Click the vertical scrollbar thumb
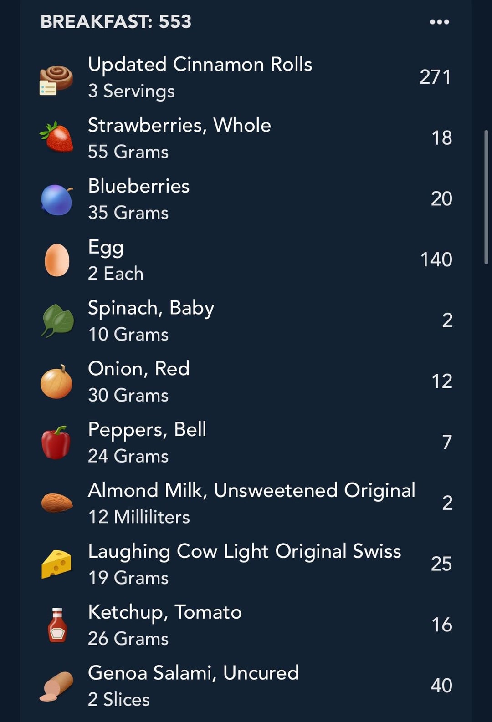Image resolution: width=492 pixels, height=722 pixels. (x=486, y=197)
